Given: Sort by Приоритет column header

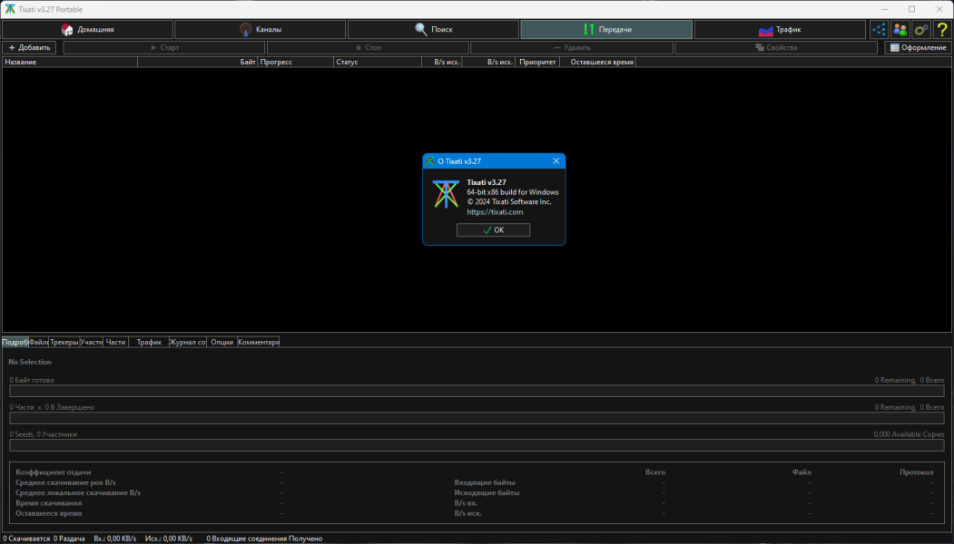Looking at the screenshot, I should click(x=537, y=62).
